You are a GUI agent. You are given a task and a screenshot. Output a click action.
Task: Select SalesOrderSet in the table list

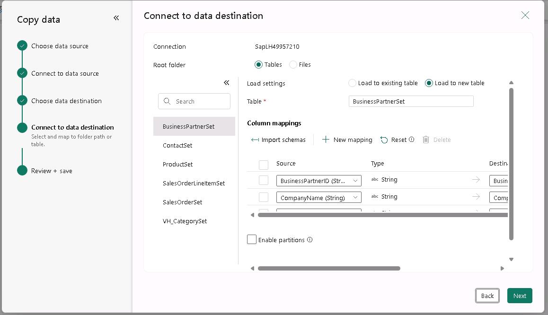pos(183,202)
